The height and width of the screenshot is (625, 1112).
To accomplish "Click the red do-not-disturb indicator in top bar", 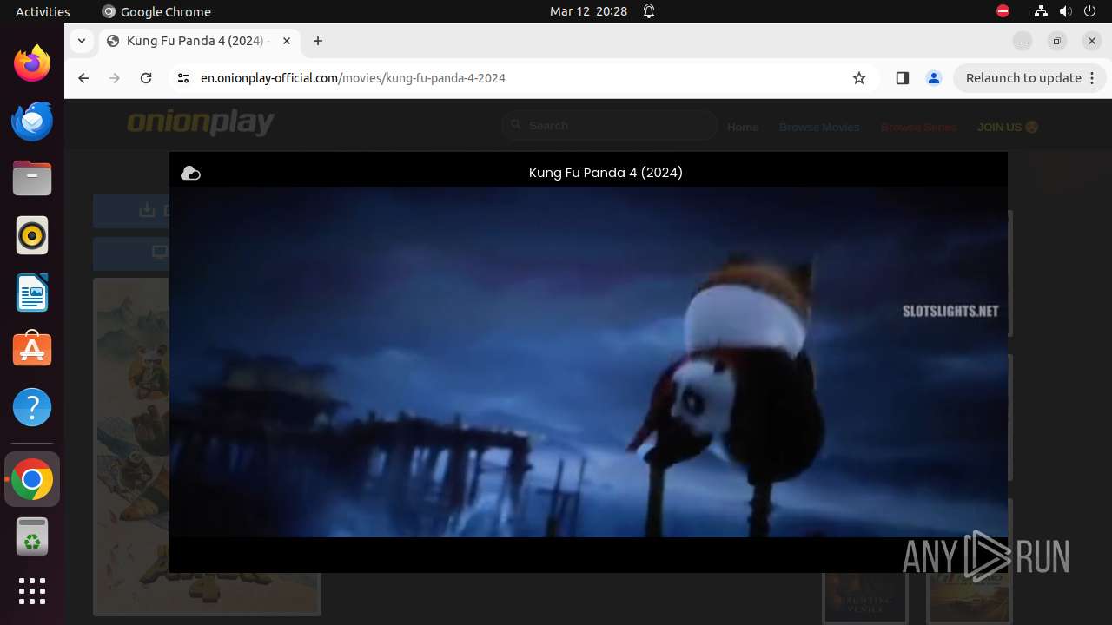I will click(1003, 11).
